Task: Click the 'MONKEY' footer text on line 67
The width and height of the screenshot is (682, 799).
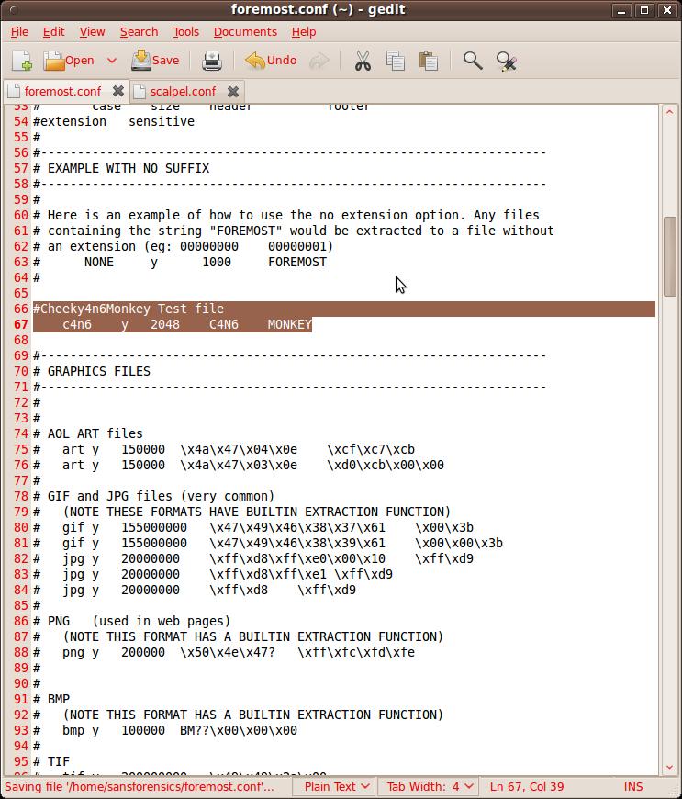Action: (x=289, y=324)
